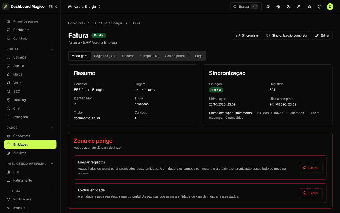Screen dimensions: 340x213
Task: Open Notificações in the sidebar
Action: [30, 199]
